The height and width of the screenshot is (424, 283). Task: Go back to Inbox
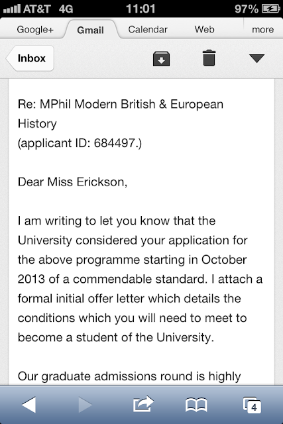pyautogui.click(x=30, y=58)
